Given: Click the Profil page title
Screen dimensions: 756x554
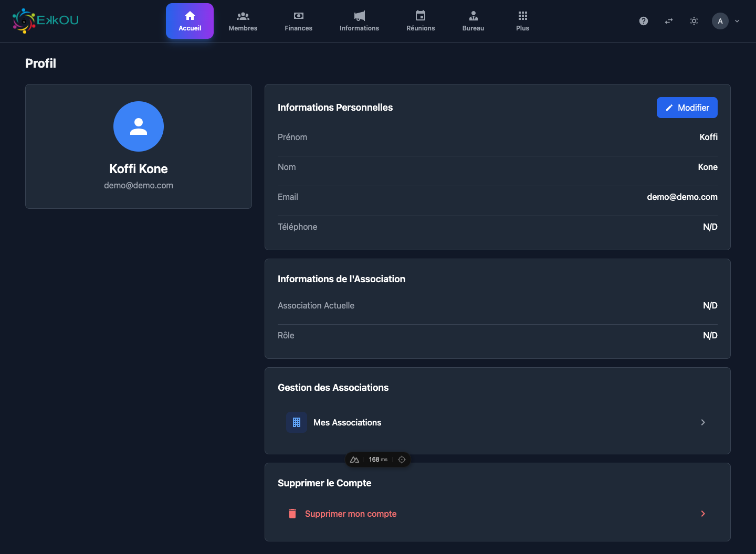Looking at the screenshot, I should pyautogui.click(x=40, y=63).
